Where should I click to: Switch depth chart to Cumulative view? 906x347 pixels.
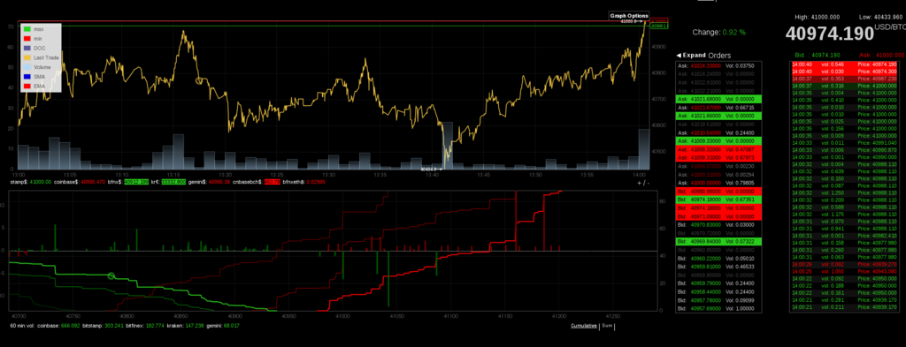pyautogui.click(x=584, y=326)
